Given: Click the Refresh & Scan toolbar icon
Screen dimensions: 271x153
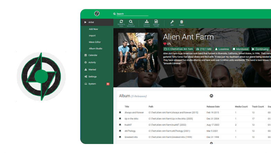Looking at the screenshot, I should click(121, 22).
